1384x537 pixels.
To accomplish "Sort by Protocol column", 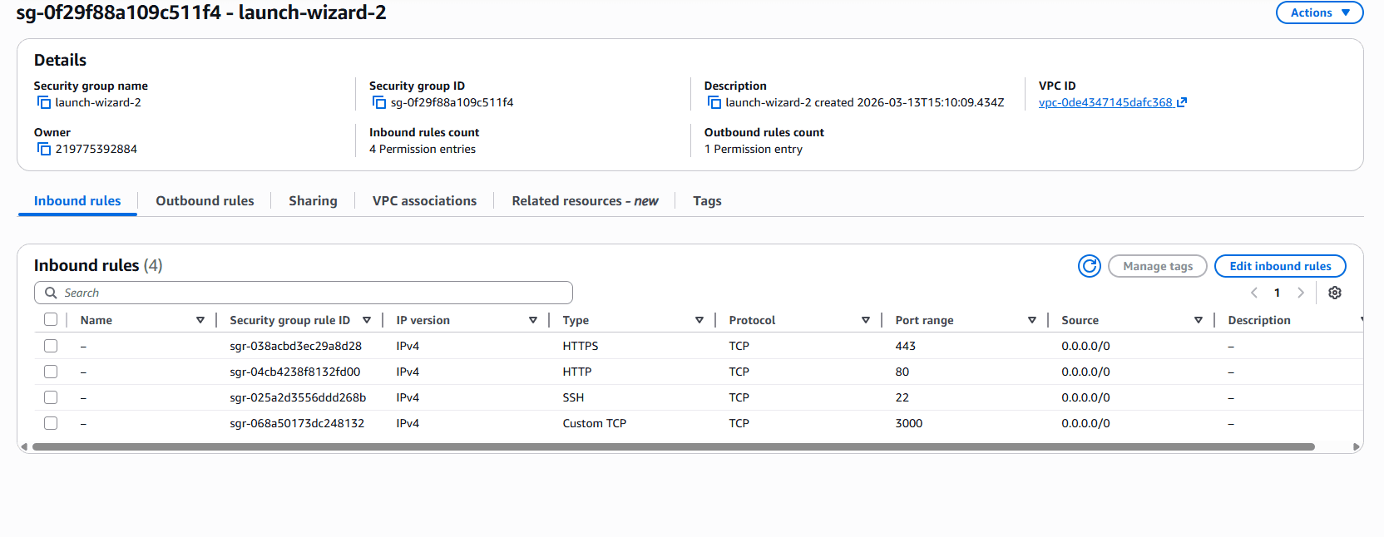I will [x=866, y=320].
